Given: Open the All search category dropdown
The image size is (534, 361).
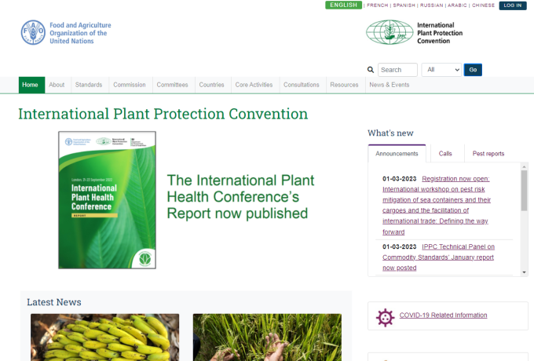Looking at the screenshot, I should [x=441, y=70].
